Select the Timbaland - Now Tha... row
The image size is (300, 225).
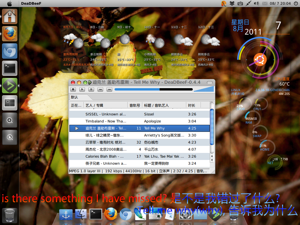pos(139,121)
